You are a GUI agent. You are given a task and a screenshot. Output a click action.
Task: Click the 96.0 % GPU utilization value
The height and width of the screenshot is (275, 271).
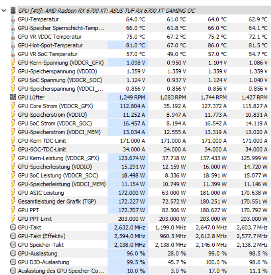click(136, 254)
